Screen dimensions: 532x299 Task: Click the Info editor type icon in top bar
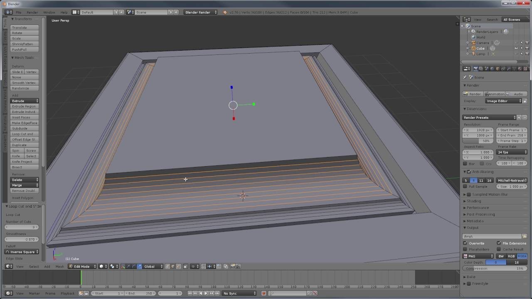(9, 12)
